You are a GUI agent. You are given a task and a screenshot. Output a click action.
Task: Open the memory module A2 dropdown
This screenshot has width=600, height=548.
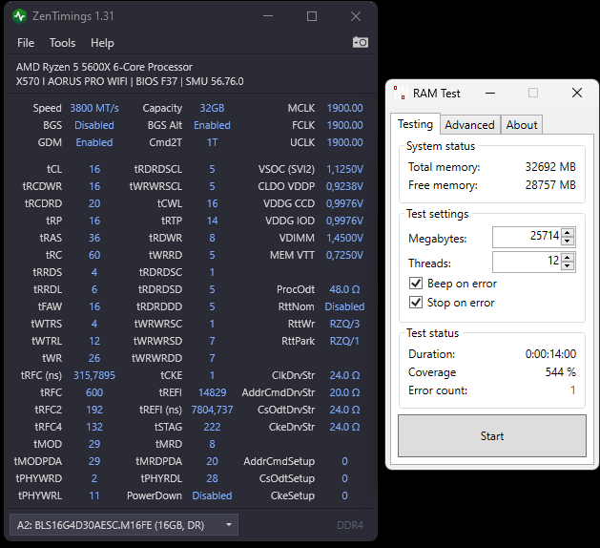(x=124, y=525)
